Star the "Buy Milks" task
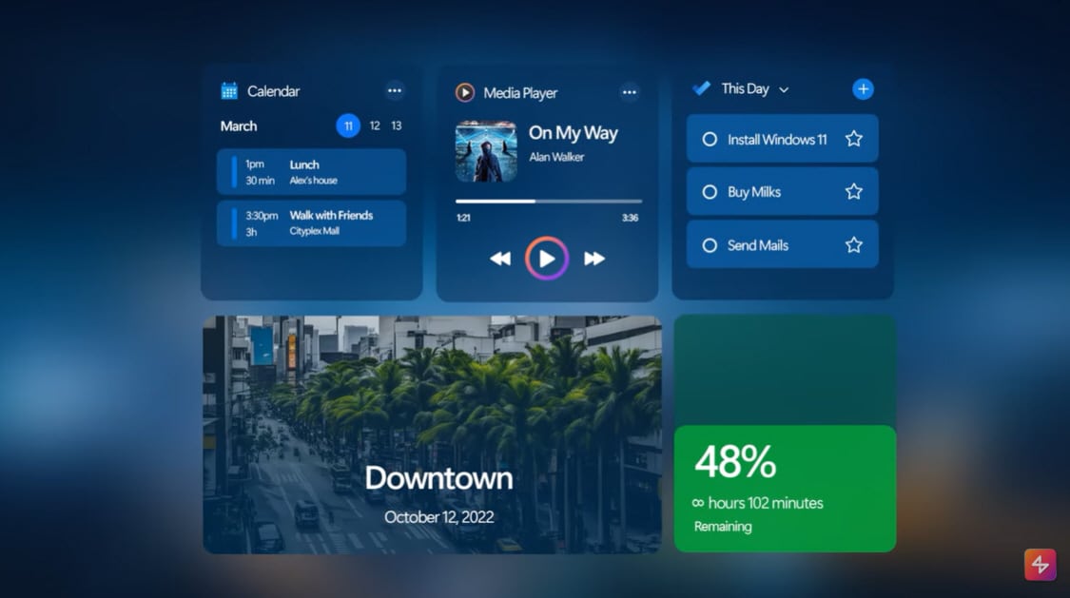1070x598 pixels. tap(853, 191)
